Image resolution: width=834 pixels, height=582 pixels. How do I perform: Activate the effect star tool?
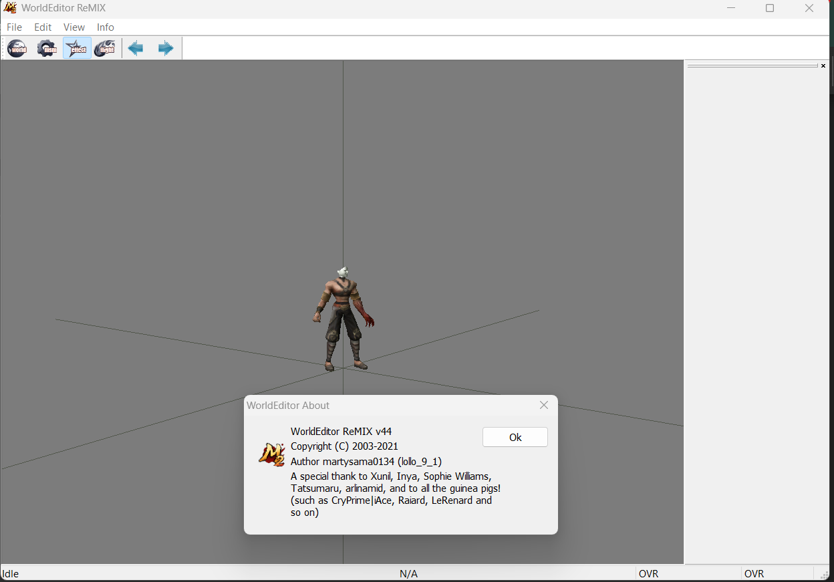(x=76, y=47)
